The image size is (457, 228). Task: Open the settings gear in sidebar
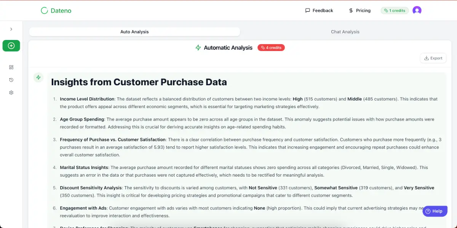tap(11, 92)
